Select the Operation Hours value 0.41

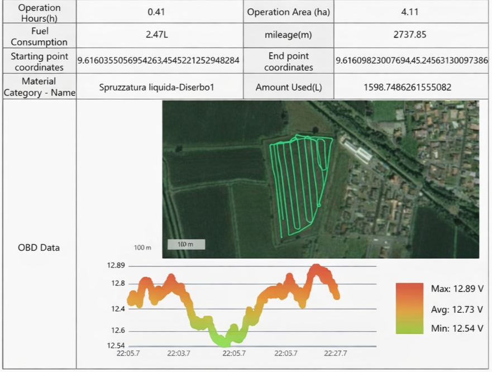coord(159,12)
